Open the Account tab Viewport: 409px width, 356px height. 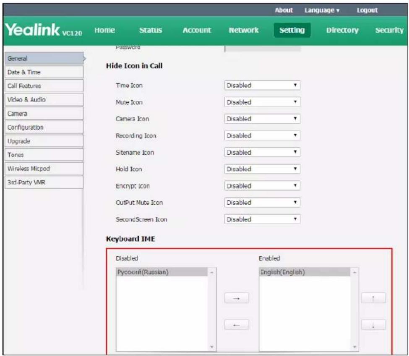[x=197, y=30]
